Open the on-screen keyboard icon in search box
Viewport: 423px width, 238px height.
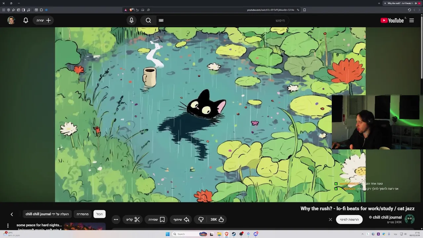click(x=161, y=20)
